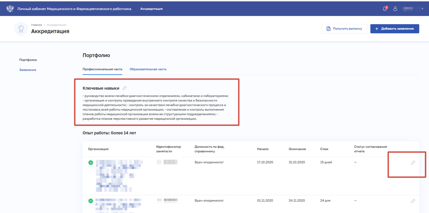Viewport: 429px width, 213px height.
Task: Select the 15 дней experience cell
Action: coord(326,162)
